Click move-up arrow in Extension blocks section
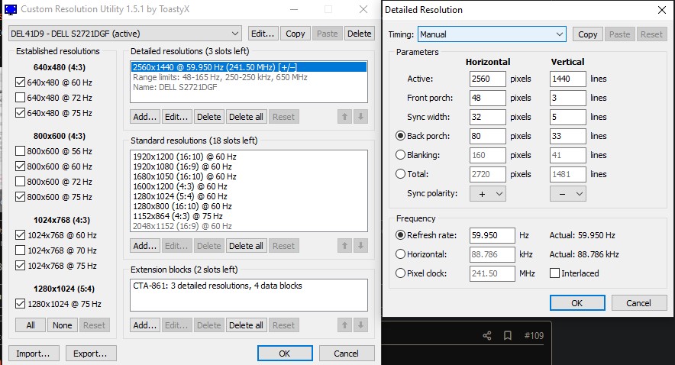The height and width of the screenshot is (365, 675). (x=344, y=325)
